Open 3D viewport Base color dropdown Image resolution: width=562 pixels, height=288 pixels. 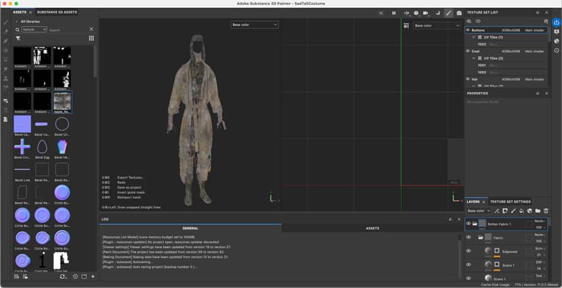255,25
